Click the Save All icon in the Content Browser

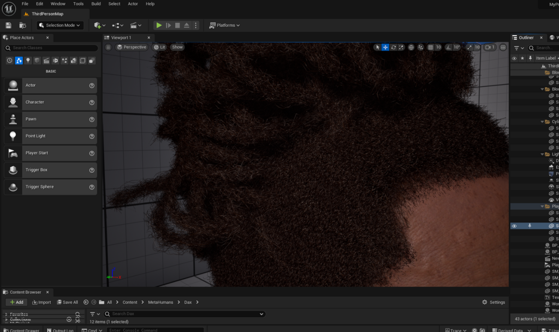[67, 302]
